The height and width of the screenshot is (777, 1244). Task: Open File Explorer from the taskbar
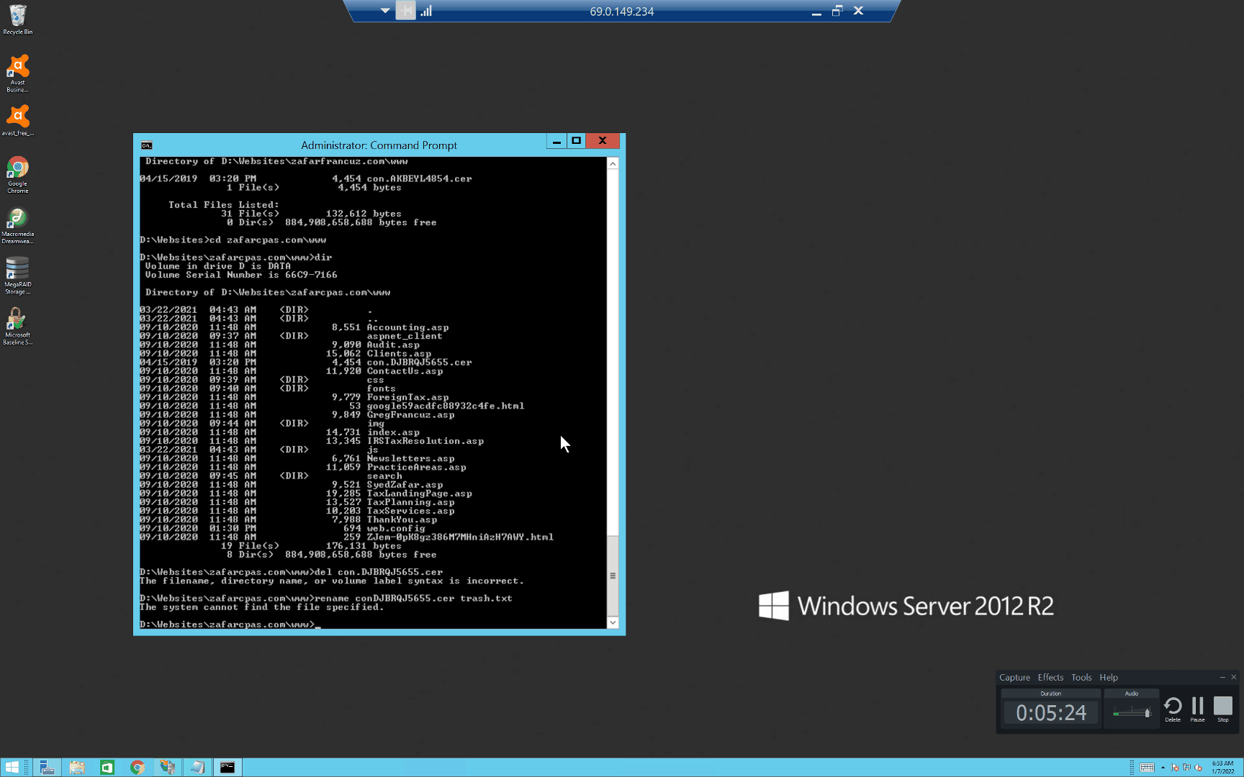(77, 768)
